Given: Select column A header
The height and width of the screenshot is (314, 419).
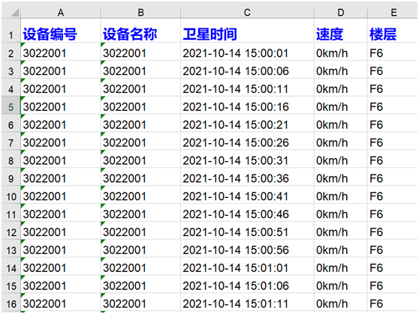Looking at the screenshot, I should (61, 12).
